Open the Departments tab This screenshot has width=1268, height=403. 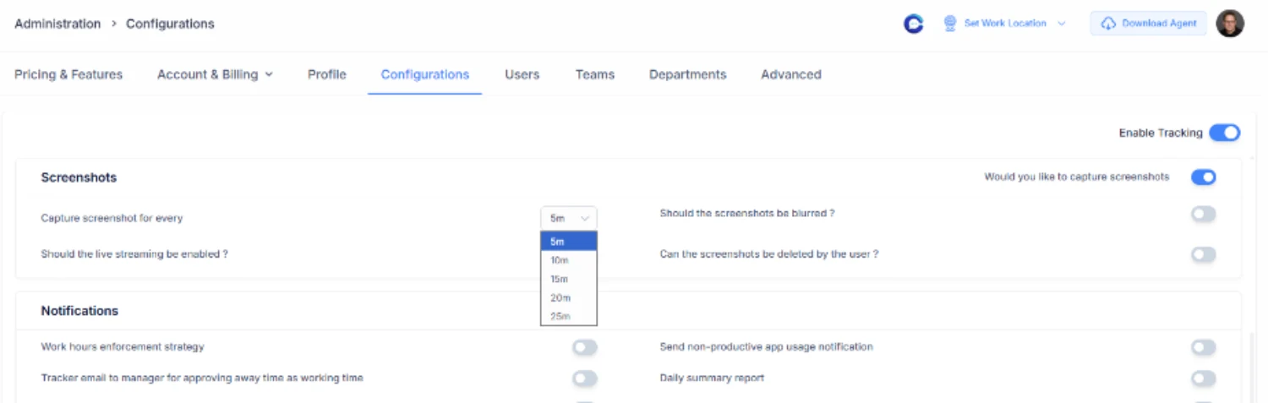click(x=687, y=74)
